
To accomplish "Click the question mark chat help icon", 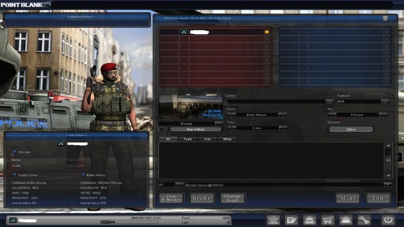I will [387, 184].
